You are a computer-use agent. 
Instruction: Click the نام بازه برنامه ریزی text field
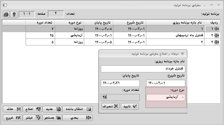[x=143, y=69]
